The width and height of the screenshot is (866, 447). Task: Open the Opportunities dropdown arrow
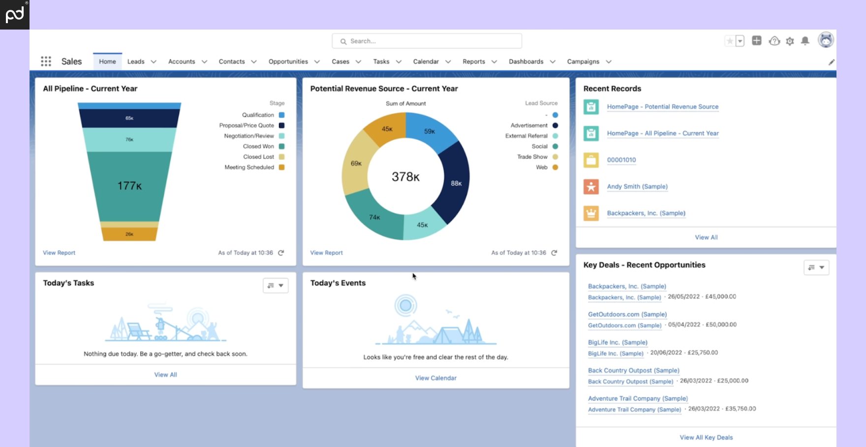(x=317, y=62)
